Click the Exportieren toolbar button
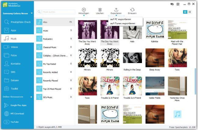 tap(116, 11)
